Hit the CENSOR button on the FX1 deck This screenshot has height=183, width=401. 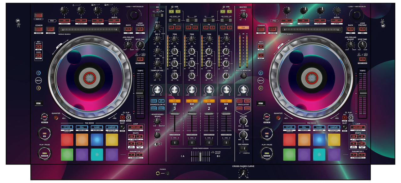[x=39, y=29]
